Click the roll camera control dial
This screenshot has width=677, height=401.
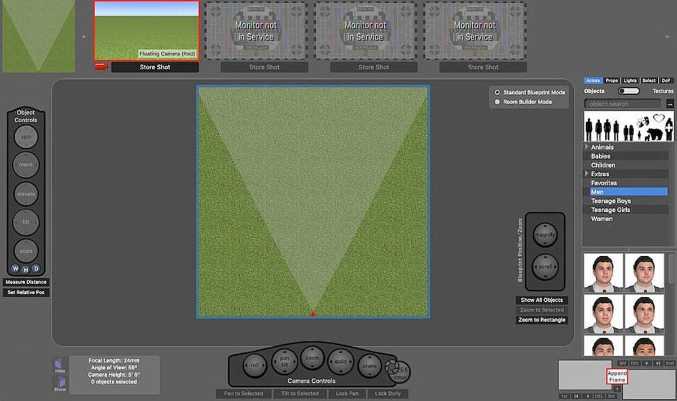(x=254, y=365)
